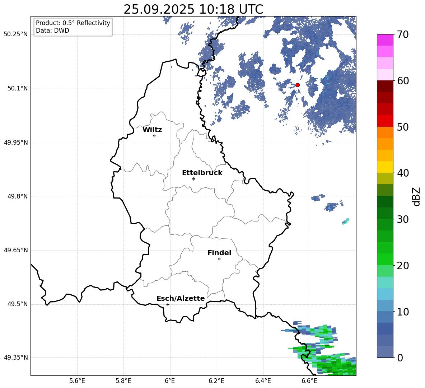
Task: Click the 6.2°E longitude label
Action: point(216,381)
